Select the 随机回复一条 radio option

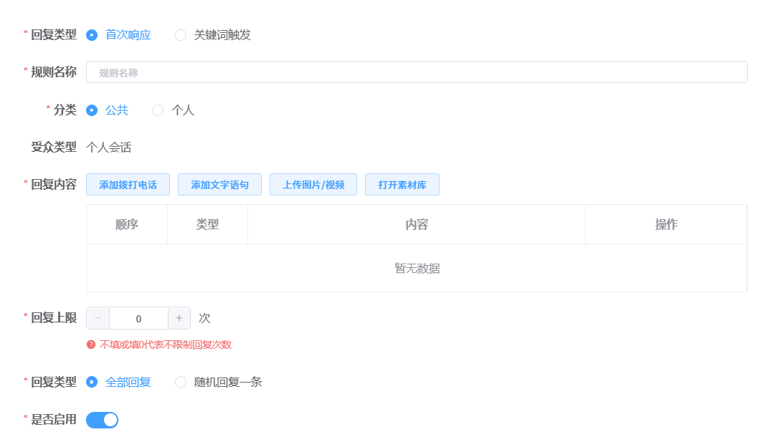tap(181, 382)
